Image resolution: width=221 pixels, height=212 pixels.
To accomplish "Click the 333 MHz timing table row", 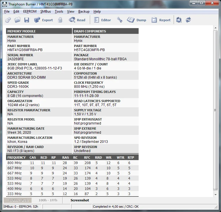I will pos(72,194).
